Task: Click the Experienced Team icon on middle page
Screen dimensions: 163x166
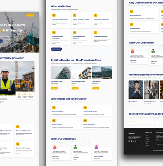Action: [x=54, y=108]
